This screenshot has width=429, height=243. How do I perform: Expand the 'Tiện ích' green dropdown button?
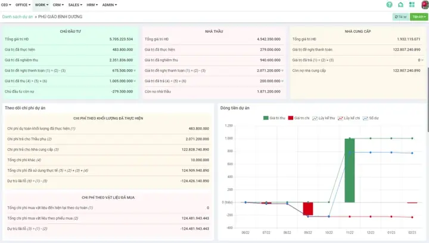419,17
